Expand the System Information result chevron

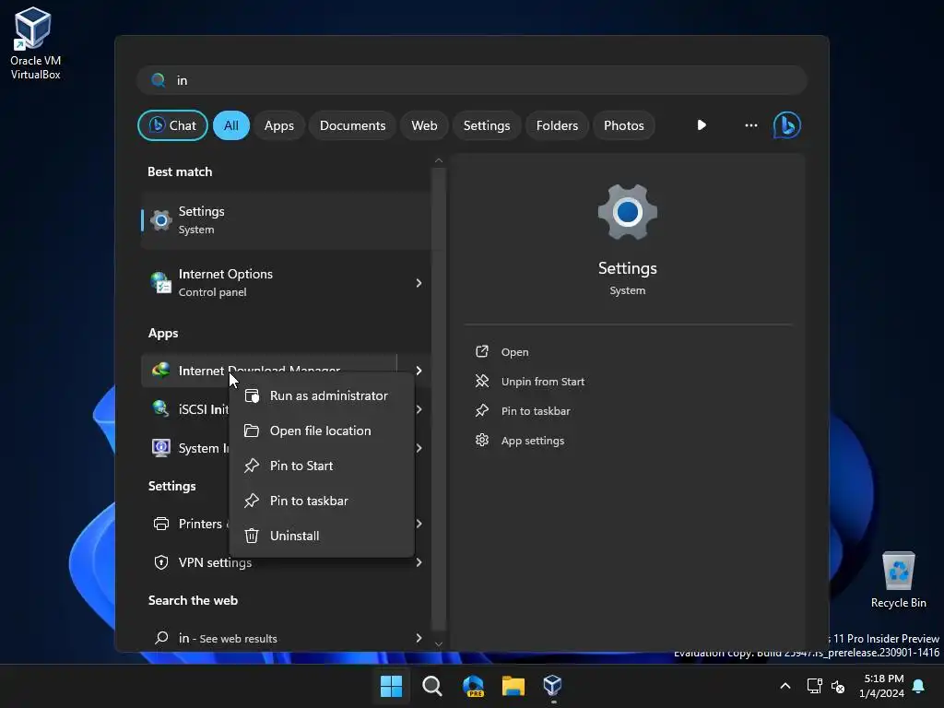coord(419,448)
